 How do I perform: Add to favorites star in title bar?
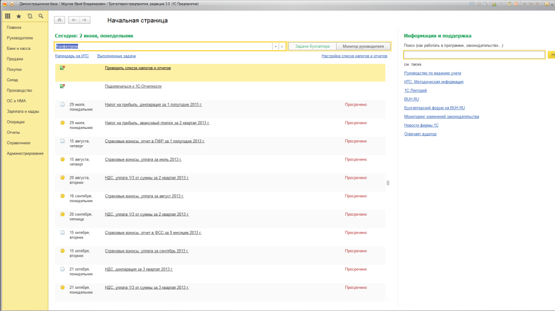(x=494, y=4)
